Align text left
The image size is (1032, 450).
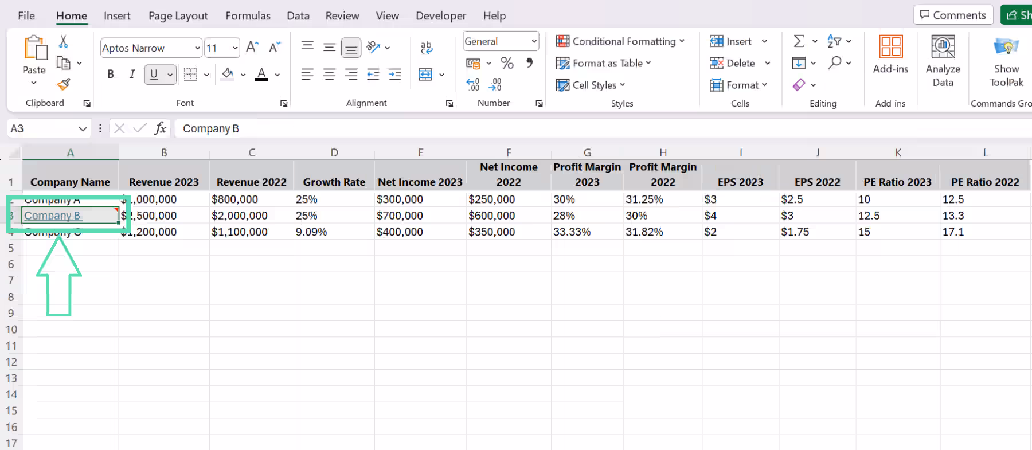[x=307, y=74]
